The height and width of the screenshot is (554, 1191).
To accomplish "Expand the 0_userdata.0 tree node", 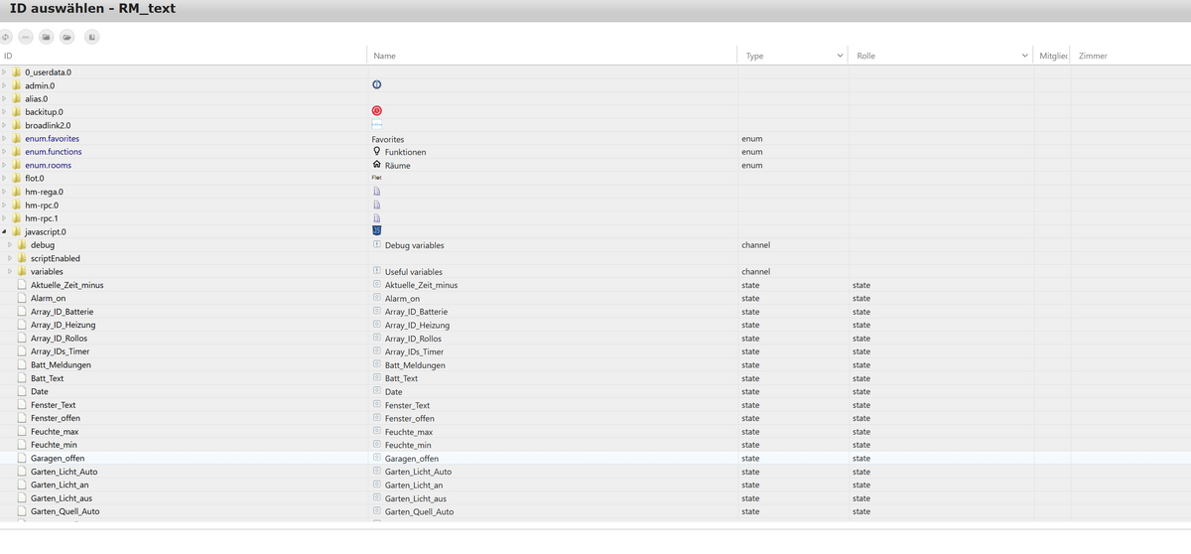I will 4,72.
